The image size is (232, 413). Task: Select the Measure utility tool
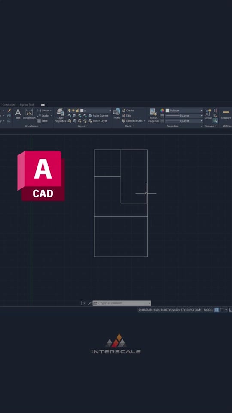click(x=226, y=115)
